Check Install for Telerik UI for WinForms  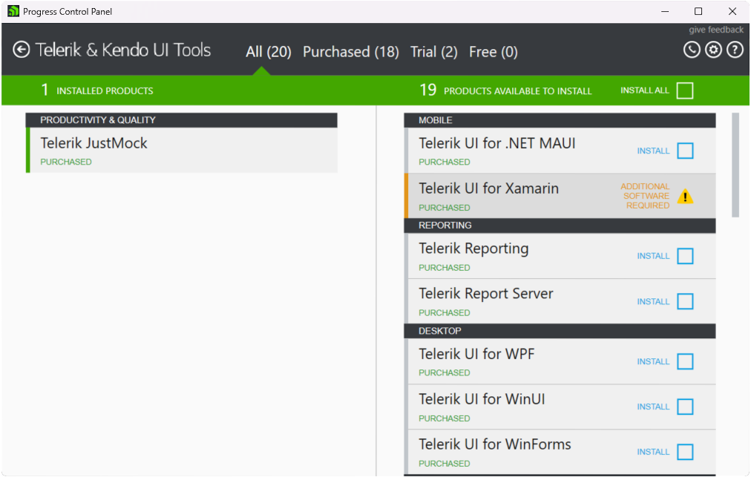[685, 452]
